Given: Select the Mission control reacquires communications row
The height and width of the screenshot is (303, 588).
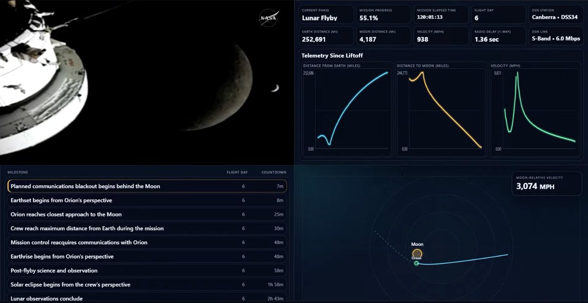Looking at the screenshot, I should click(147, 242).
